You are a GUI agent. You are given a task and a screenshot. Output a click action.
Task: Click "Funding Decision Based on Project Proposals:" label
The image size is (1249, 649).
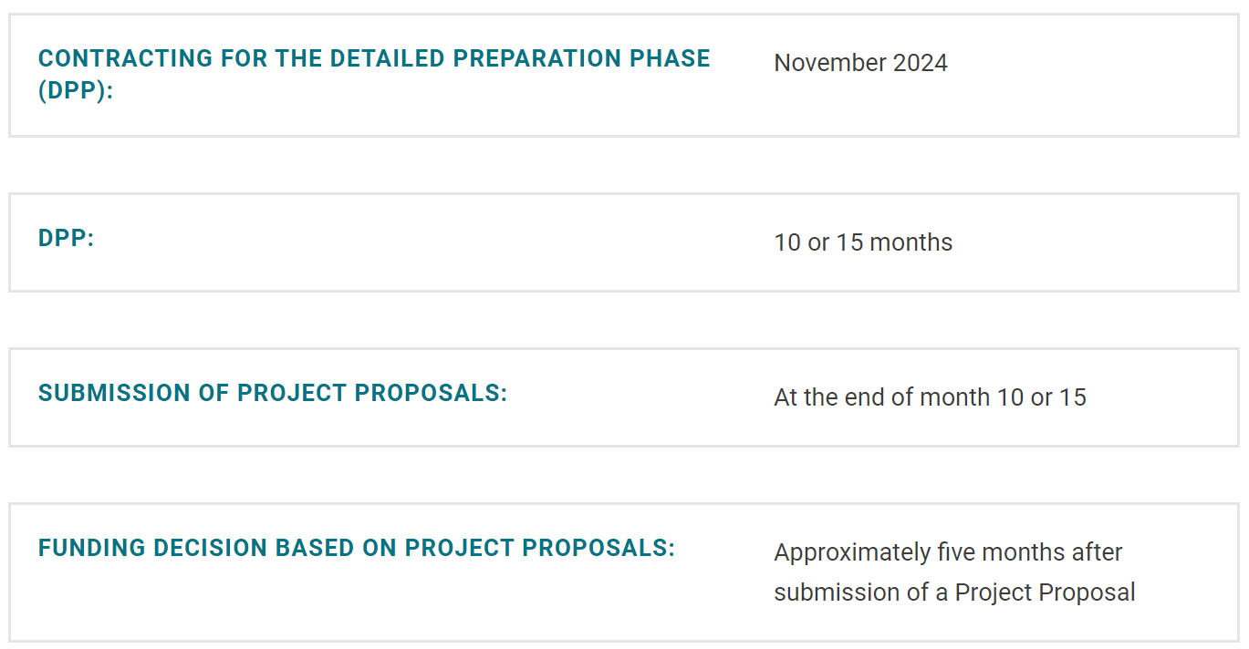click(x=357, y=548)
